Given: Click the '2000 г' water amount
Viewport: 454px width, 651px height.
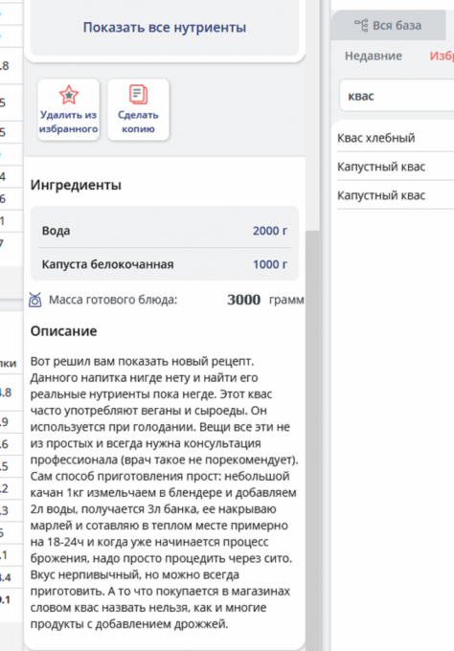Looking at the screenshot, I should [270, 231].
